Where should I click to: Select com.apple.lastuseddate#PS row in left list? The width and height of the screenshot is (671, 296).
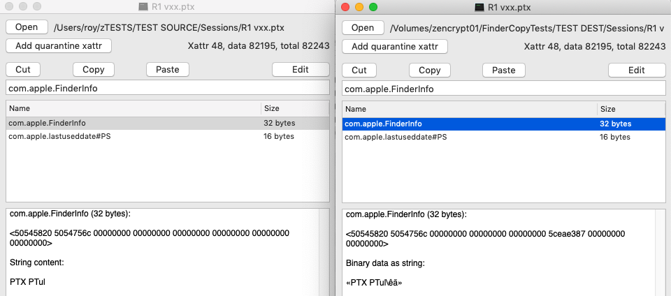168,137
